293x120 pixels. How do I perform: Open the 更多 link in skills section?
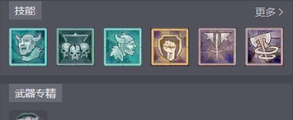269,12
